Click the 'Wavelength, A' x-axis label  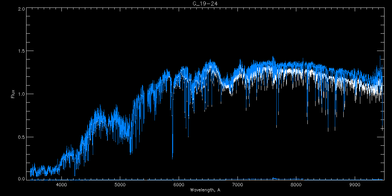[x=205, y=190]
